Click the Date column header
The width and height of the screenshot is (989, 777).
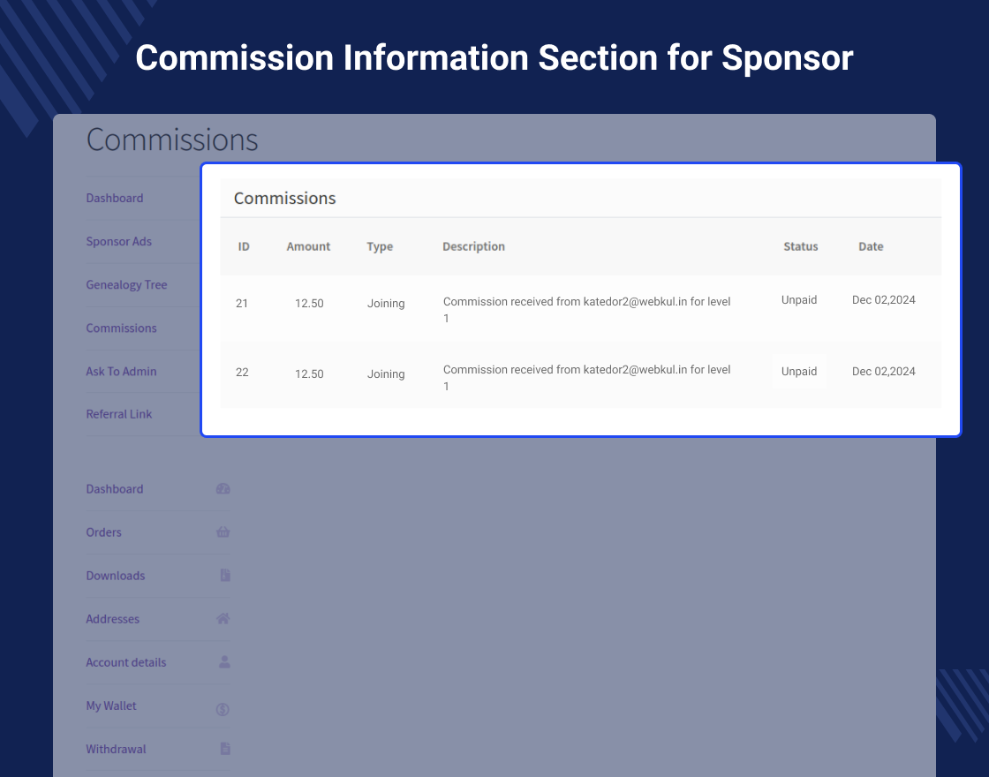pos(871,246)
